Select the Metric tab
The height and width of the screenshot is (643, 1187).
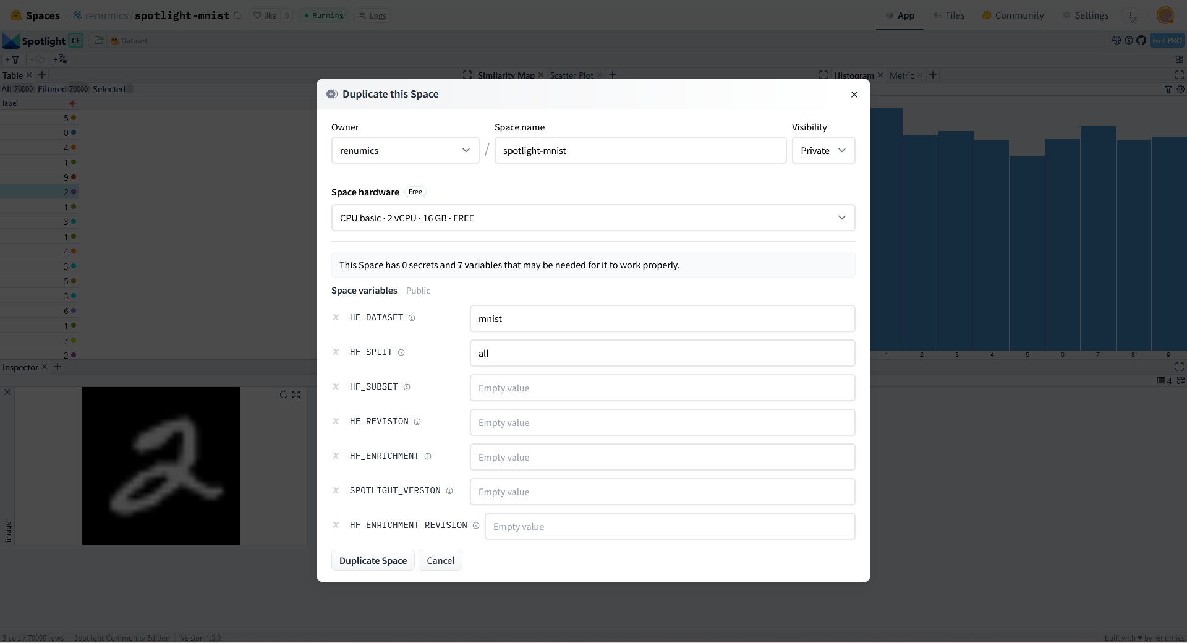pos(901,75)
